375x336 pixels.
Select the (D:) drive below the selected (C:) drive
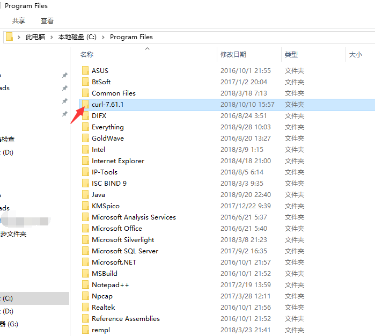8,311
